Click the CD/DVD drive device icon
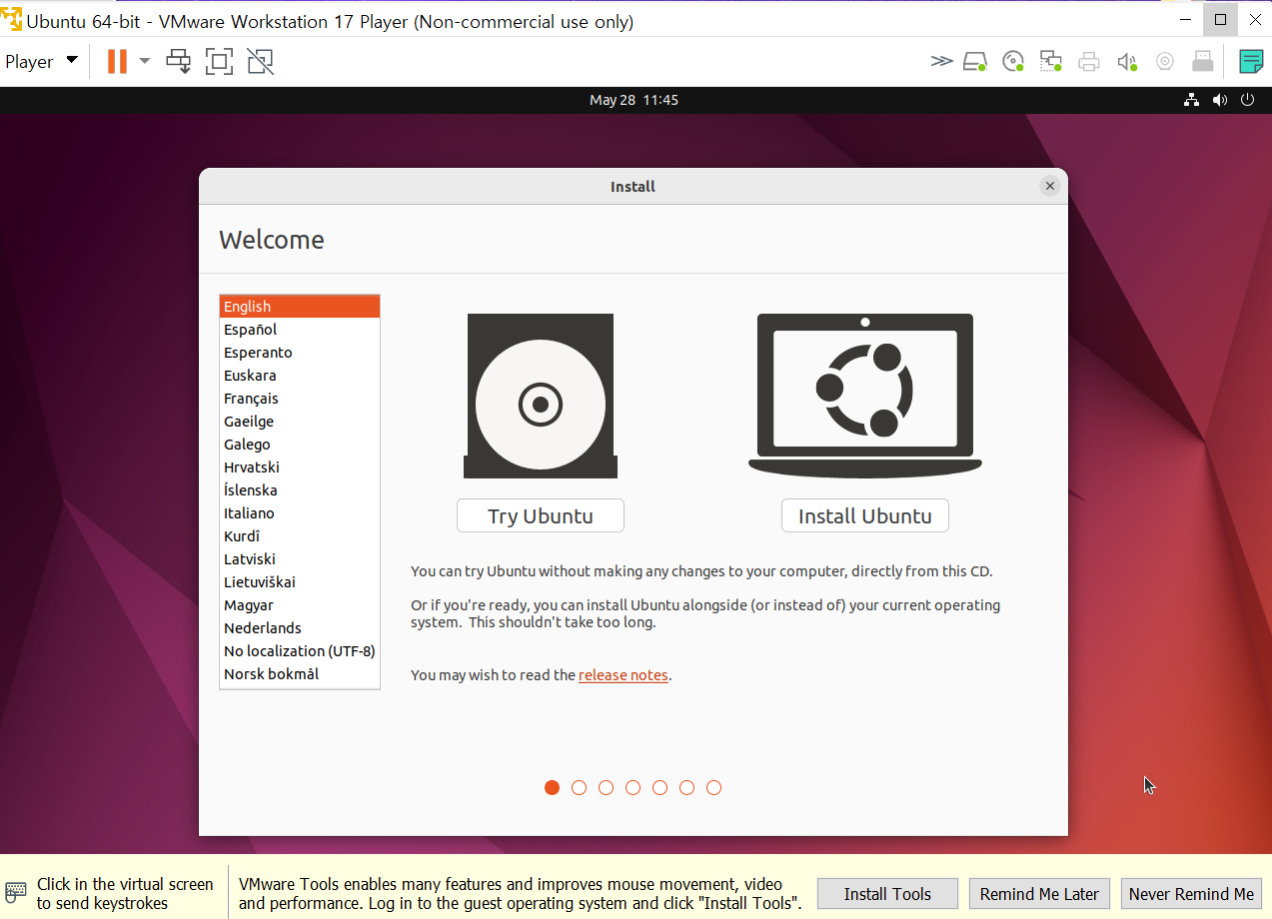This screenshot has height=919, width=1272. 1013,62
